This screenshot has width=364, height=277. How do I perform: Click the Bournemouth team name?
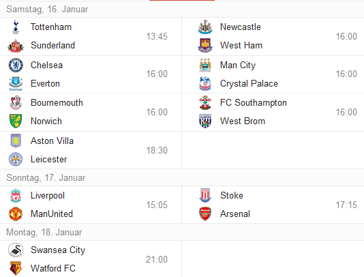(x=57, y=103)
